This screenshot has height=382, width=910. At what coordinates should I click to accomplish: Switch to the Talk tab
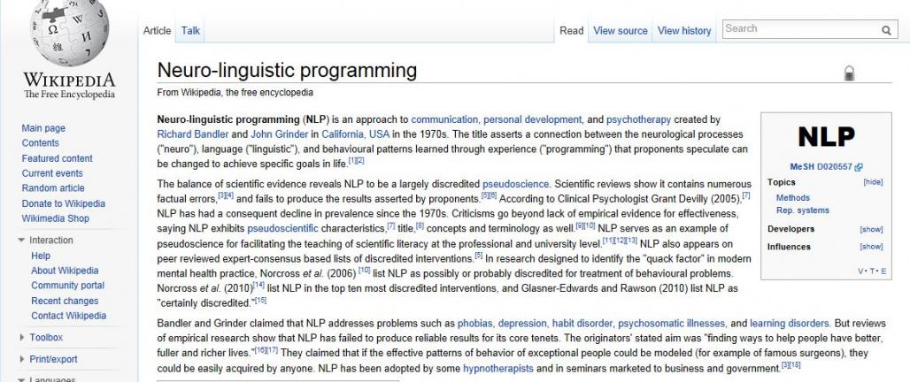tap(190, 31)
